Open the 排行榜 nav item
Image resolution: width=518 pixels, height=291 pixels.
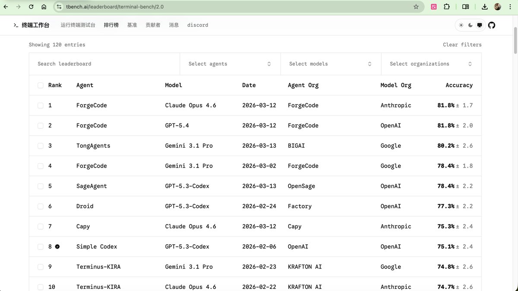[111, 25]
